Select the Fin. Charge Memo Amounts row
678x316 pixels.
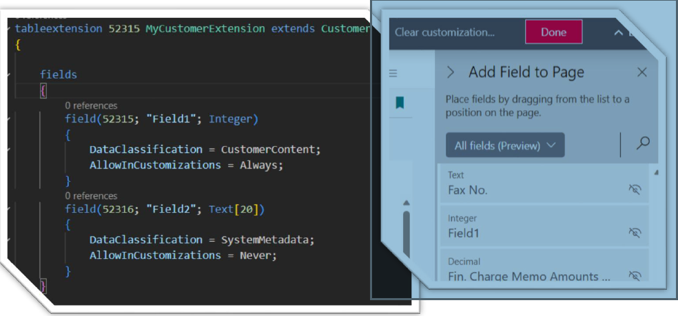click(x=544, y=265)
